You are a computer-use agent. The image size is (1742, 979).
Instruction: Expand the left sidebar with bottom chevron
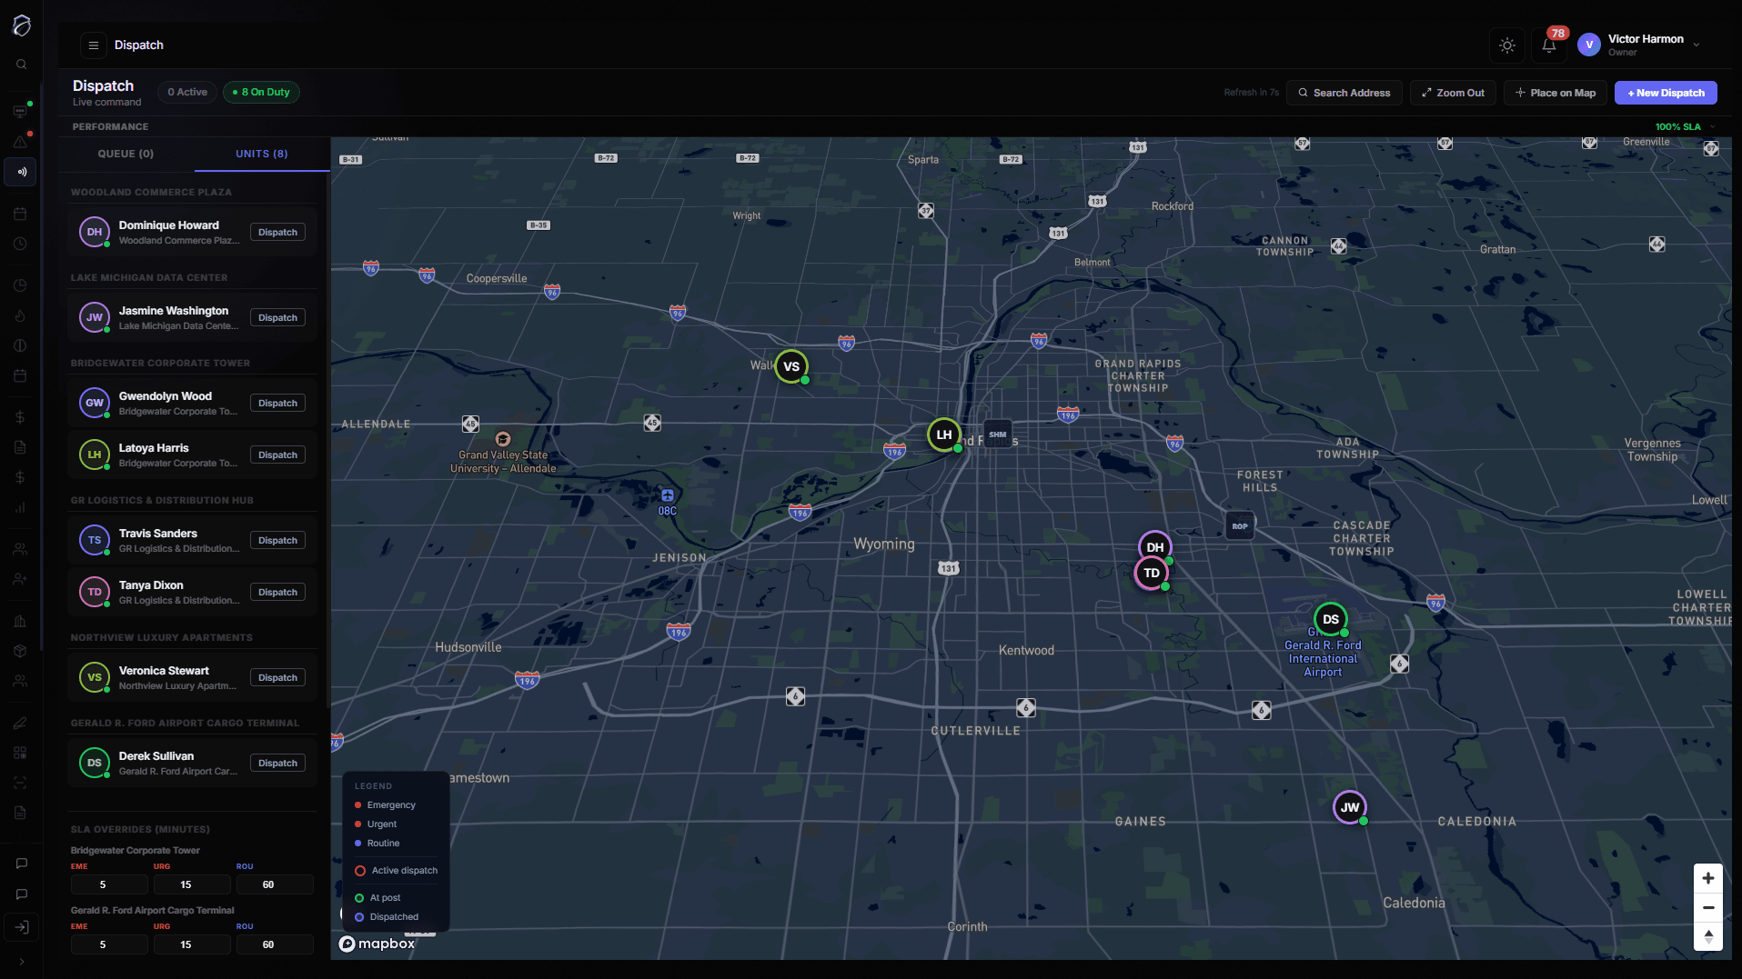(21, 962)
